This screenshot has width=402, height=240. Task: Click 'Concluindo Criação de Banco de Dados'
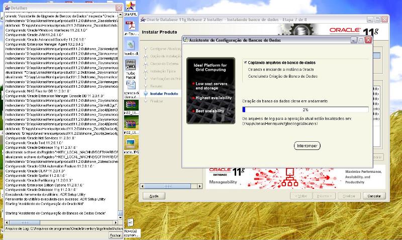pyautogui.click(x=282, y=76)
